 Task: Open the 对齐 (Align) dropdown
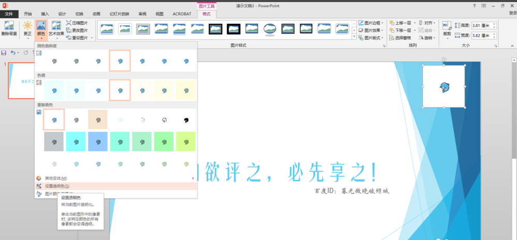click(x=427, y=23)
